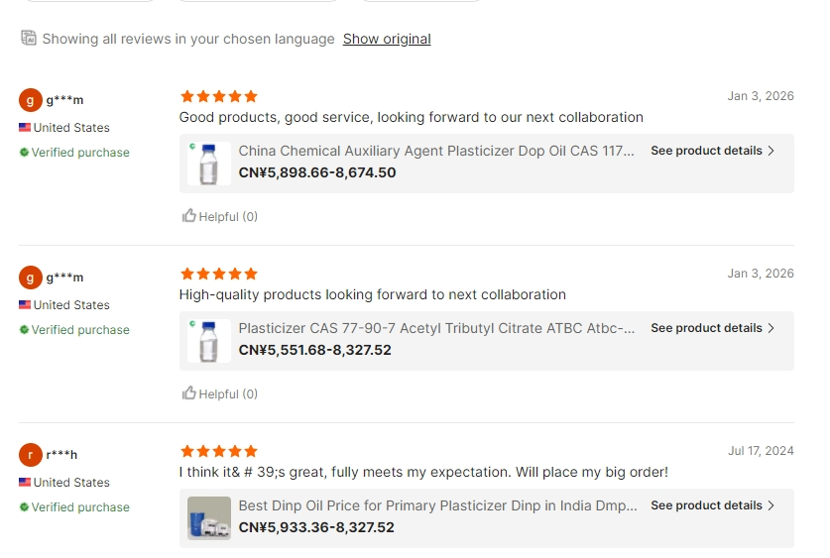Click thumbs-up icon on second review
This screenshot has width=830, height=558.
(189, 393)
